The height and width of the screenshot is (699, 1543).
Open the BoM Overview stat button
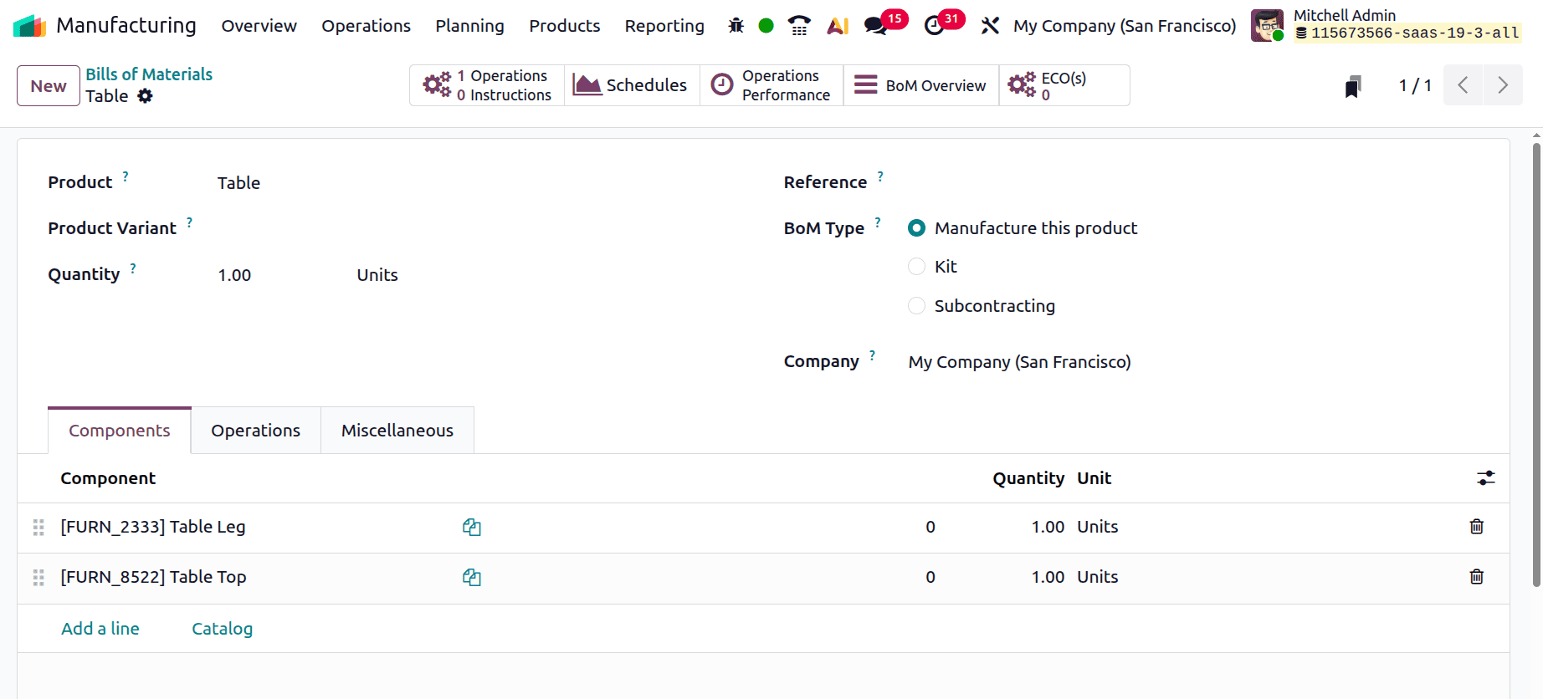pos(920,85)
